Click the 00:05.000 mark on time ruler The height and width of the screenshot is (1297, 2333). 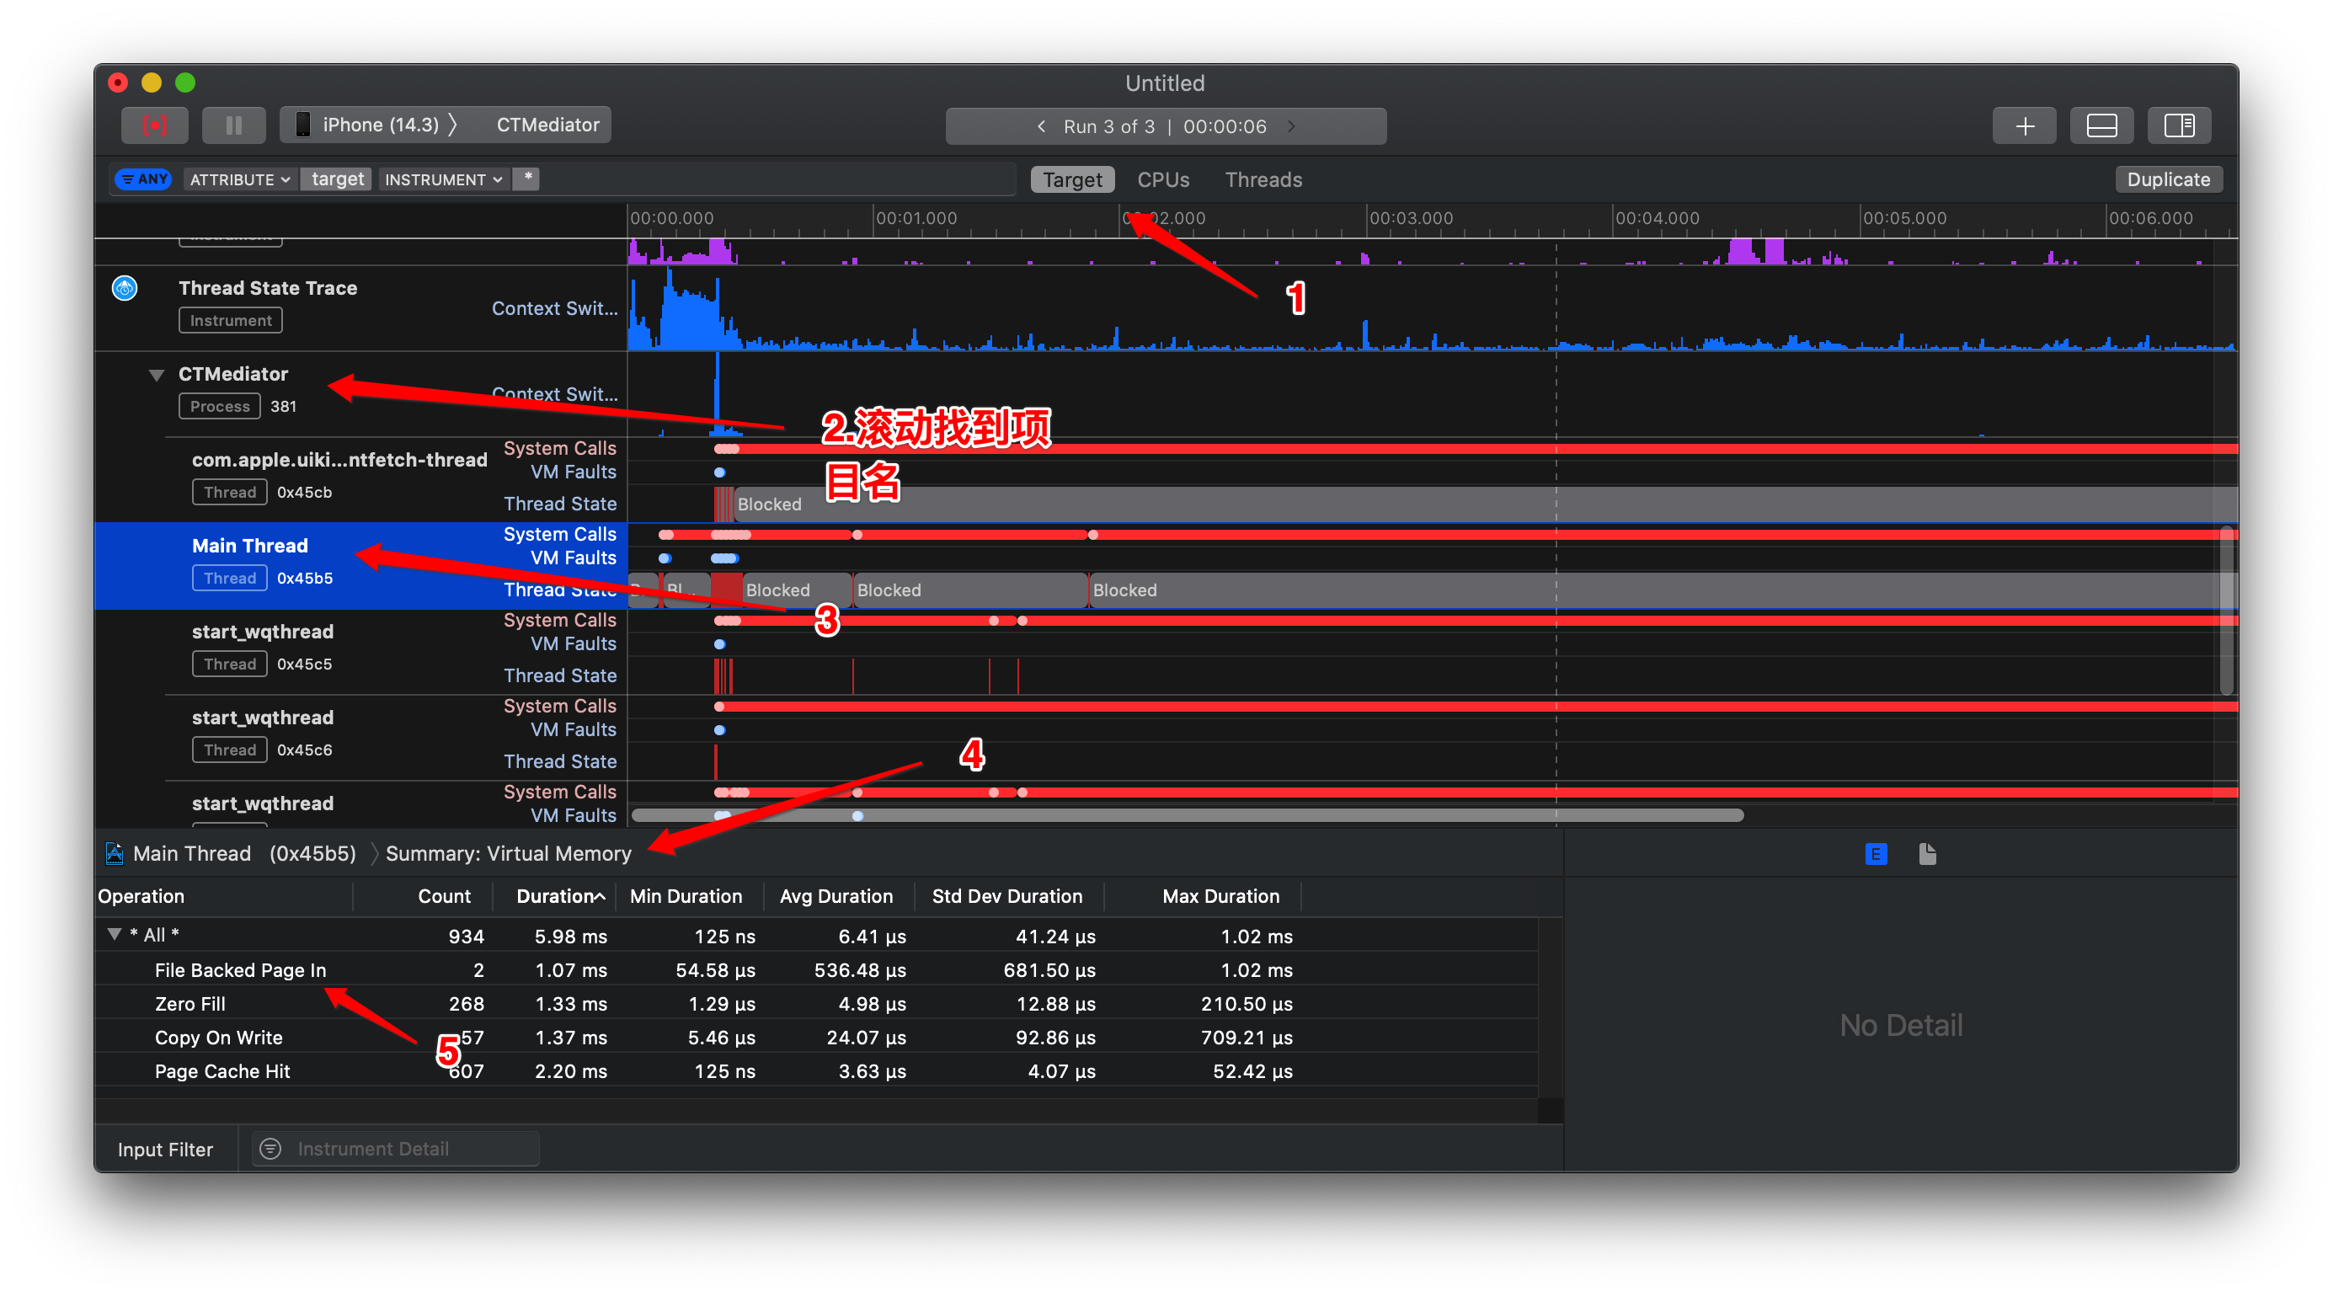point(1903,218)
